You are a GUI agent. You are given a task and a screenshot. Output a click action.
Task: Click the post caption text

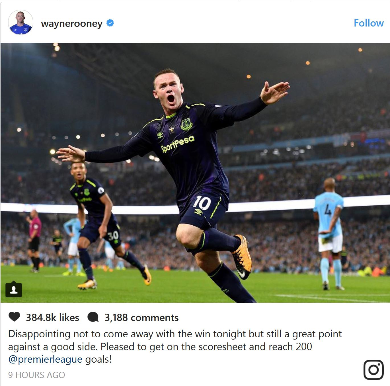click(x=175, y=346)
